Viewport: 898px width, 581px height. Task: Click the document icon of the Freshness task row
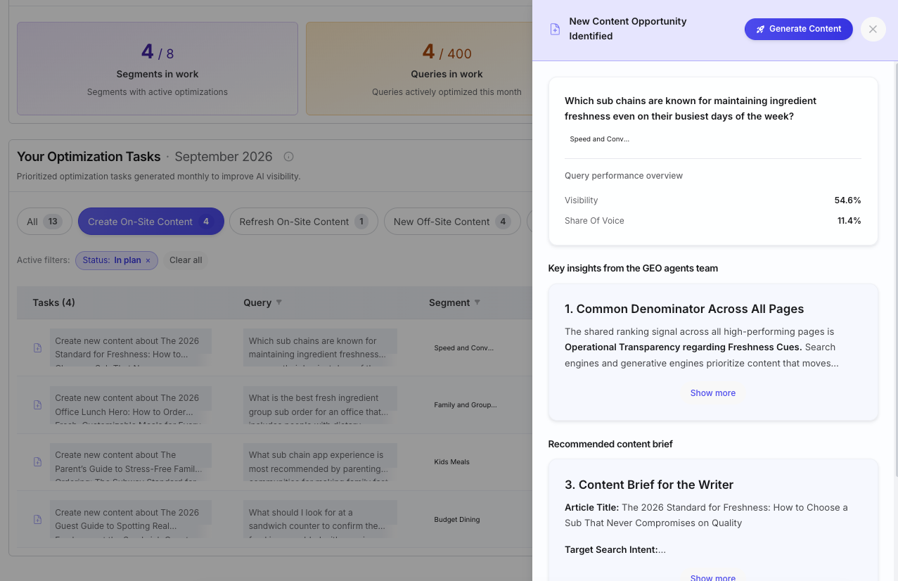click(x=38, y=347)
